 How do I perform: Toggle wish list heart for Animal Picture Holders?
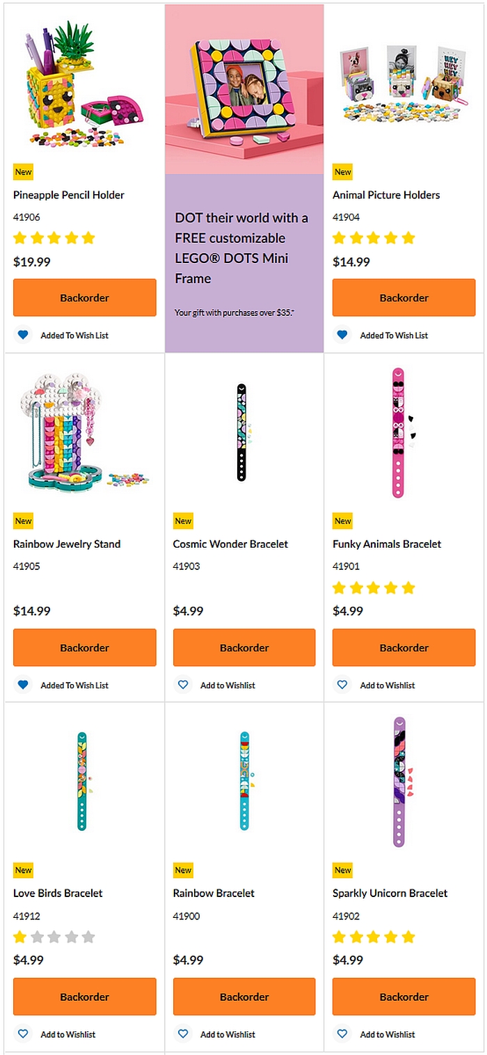coord(342,335)
